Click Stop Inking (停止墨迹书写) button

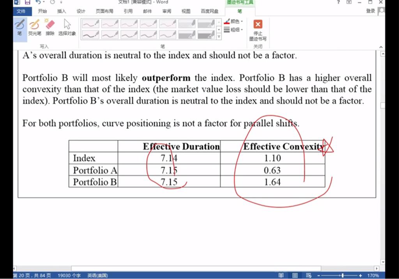coord(258,30)
